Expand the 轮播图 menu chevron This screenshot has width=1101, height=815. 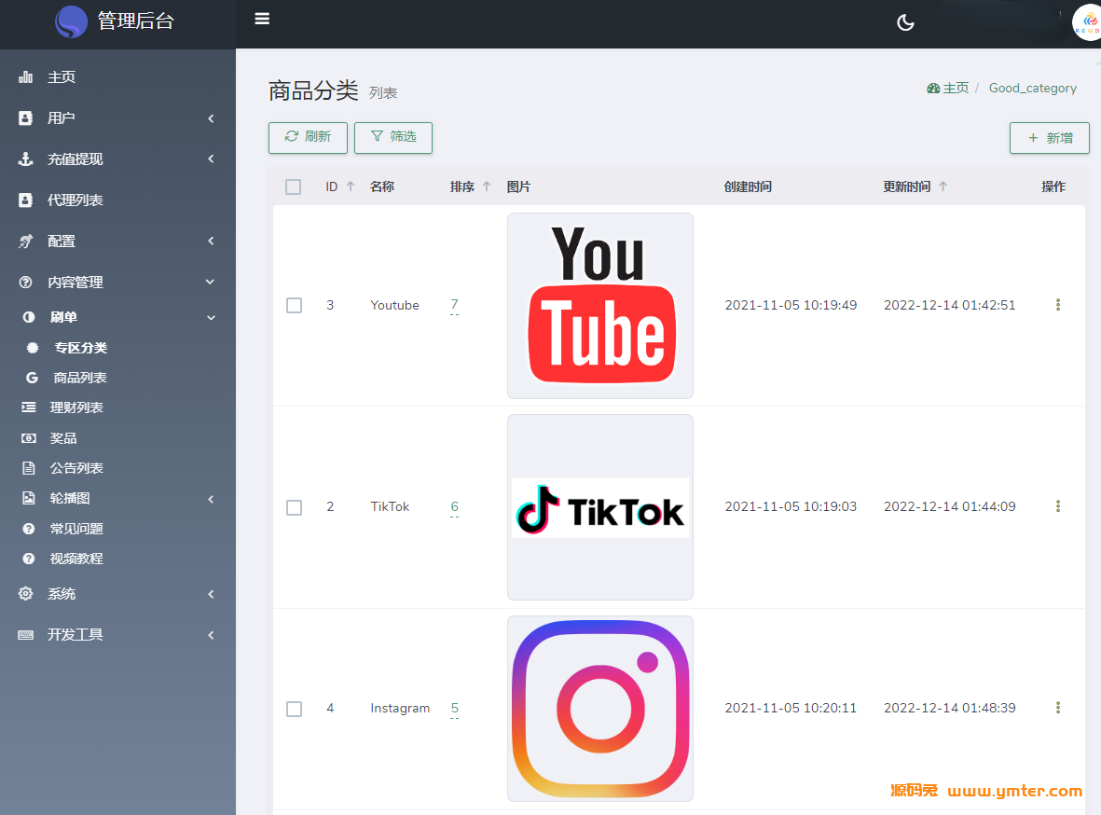click(211, 499)
